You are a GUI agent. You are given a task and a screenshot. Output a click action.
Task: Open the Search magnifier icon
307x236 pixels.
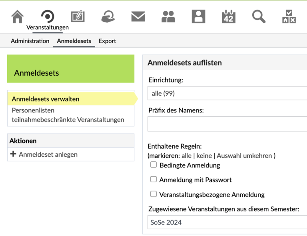tap(259, 17)
